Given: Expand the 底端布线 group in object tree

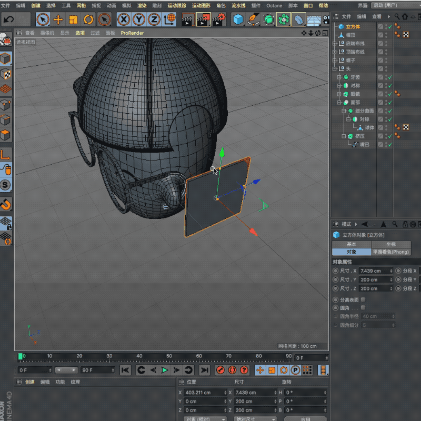Looking at the screenshot, I should (x=334, y=44).
